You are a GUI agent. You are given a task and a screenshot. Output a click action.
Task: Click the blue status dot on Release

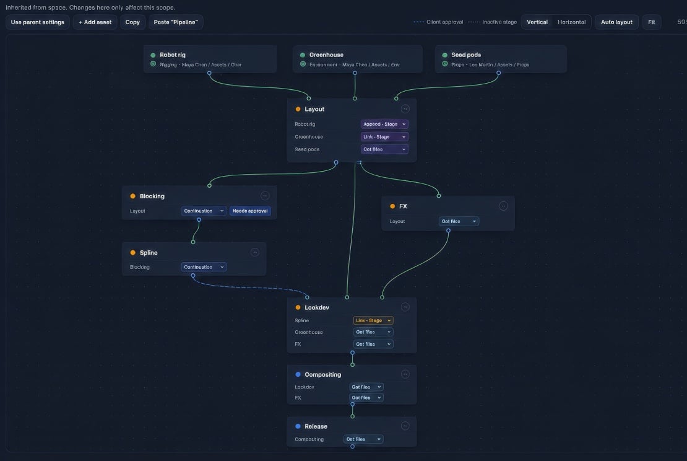[298, 426]
